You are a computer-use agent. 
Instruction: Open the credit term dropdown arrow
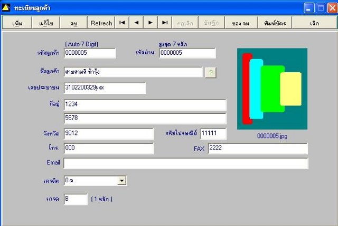point(122,180)
